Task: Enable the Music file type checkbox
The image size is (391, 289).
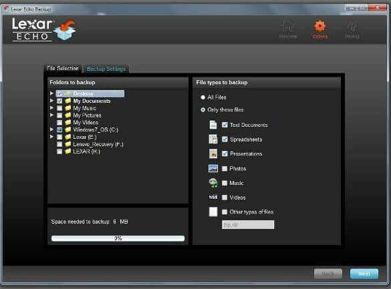Action: point(225,183)
